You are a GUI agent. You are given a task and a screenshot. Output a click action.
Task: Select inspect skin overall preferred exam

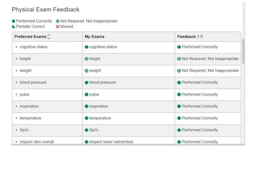pyautogui.click(x=37, y=142)
